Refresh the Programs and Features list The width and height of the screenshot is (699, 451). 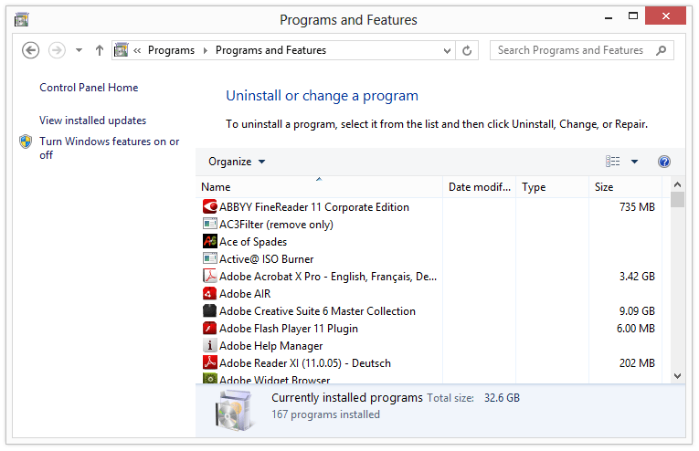point(467,50)
